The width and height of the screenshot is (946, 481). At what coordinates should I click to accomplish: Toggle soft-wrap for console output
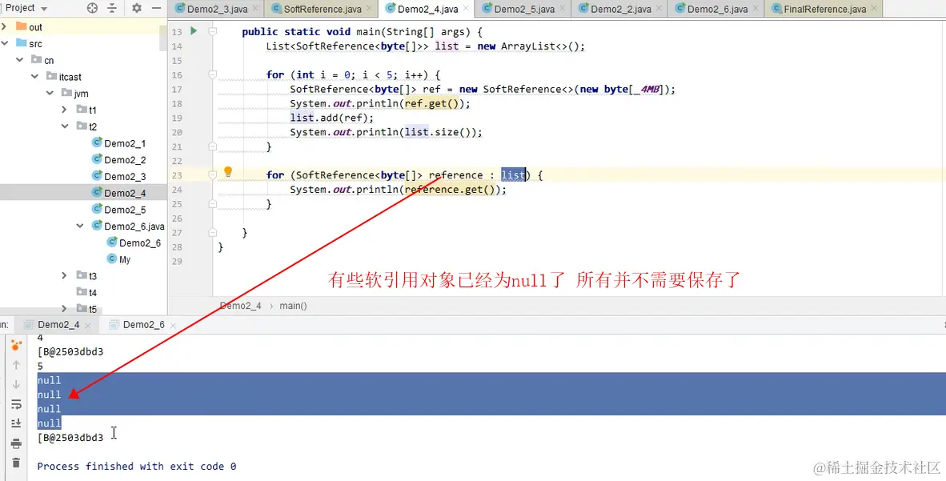[16, 404]
